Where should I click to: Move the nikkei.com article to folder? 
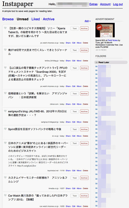click(79, 104)
